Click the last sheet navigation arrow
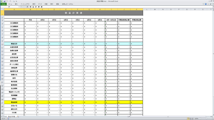 [x=6, y=117]
